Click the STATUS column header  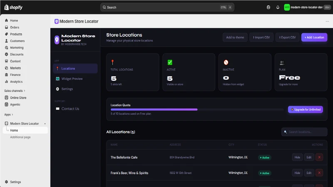point(262,145)
